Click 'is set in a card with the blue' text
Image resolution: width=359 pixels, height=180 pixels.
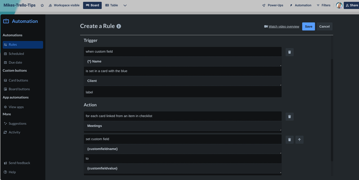tap(106, 71)
